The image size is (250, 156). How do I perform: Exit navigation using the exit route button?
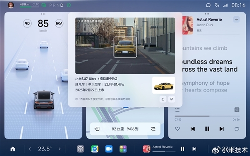coord(97,129)
